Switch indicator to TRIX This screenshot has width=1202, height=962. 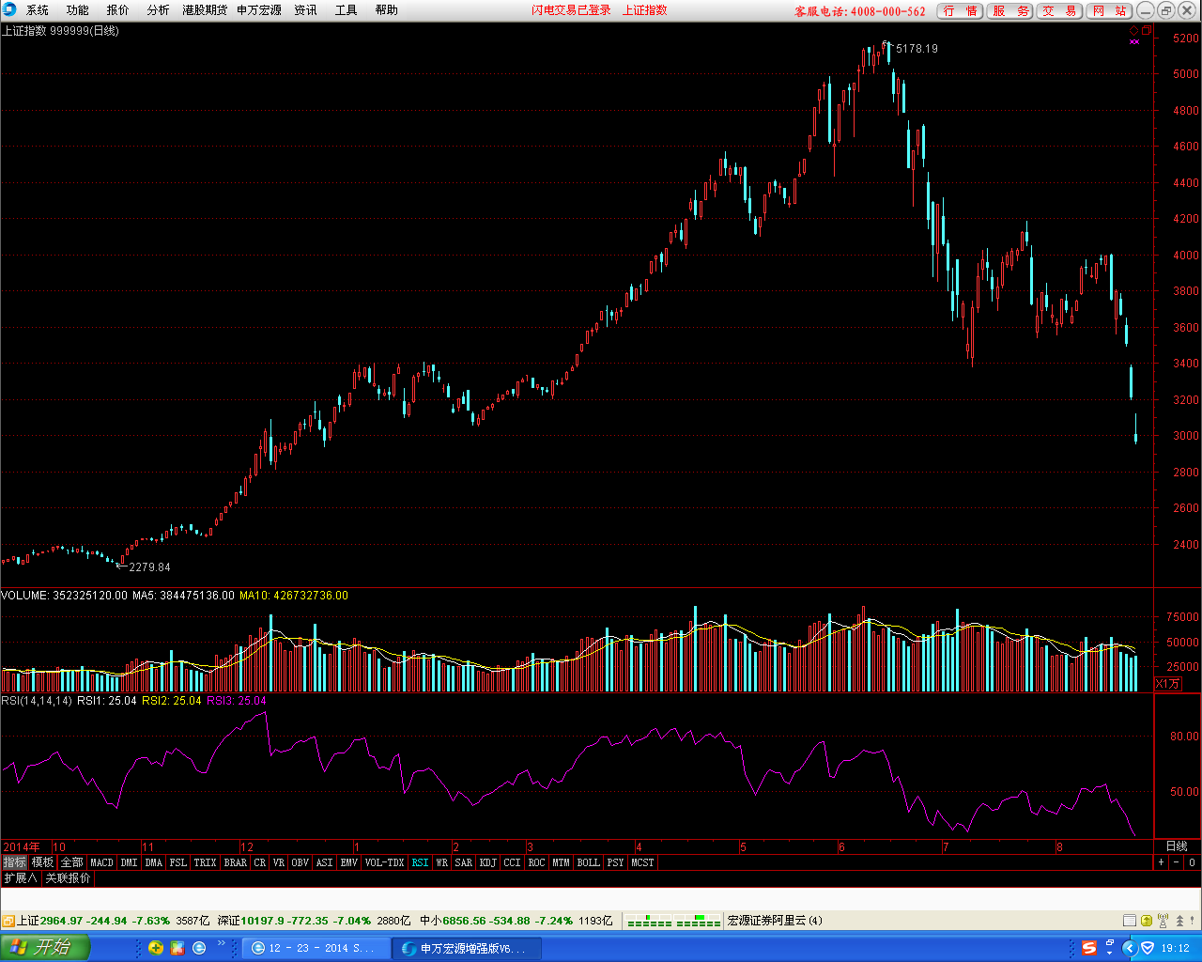pyautogui.click(x=205, y=862)
